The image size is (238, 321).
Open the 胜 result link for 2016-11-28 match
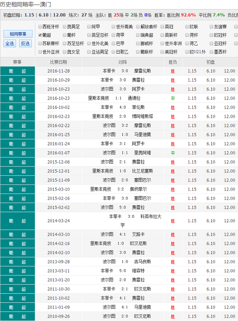click(173, 71)
